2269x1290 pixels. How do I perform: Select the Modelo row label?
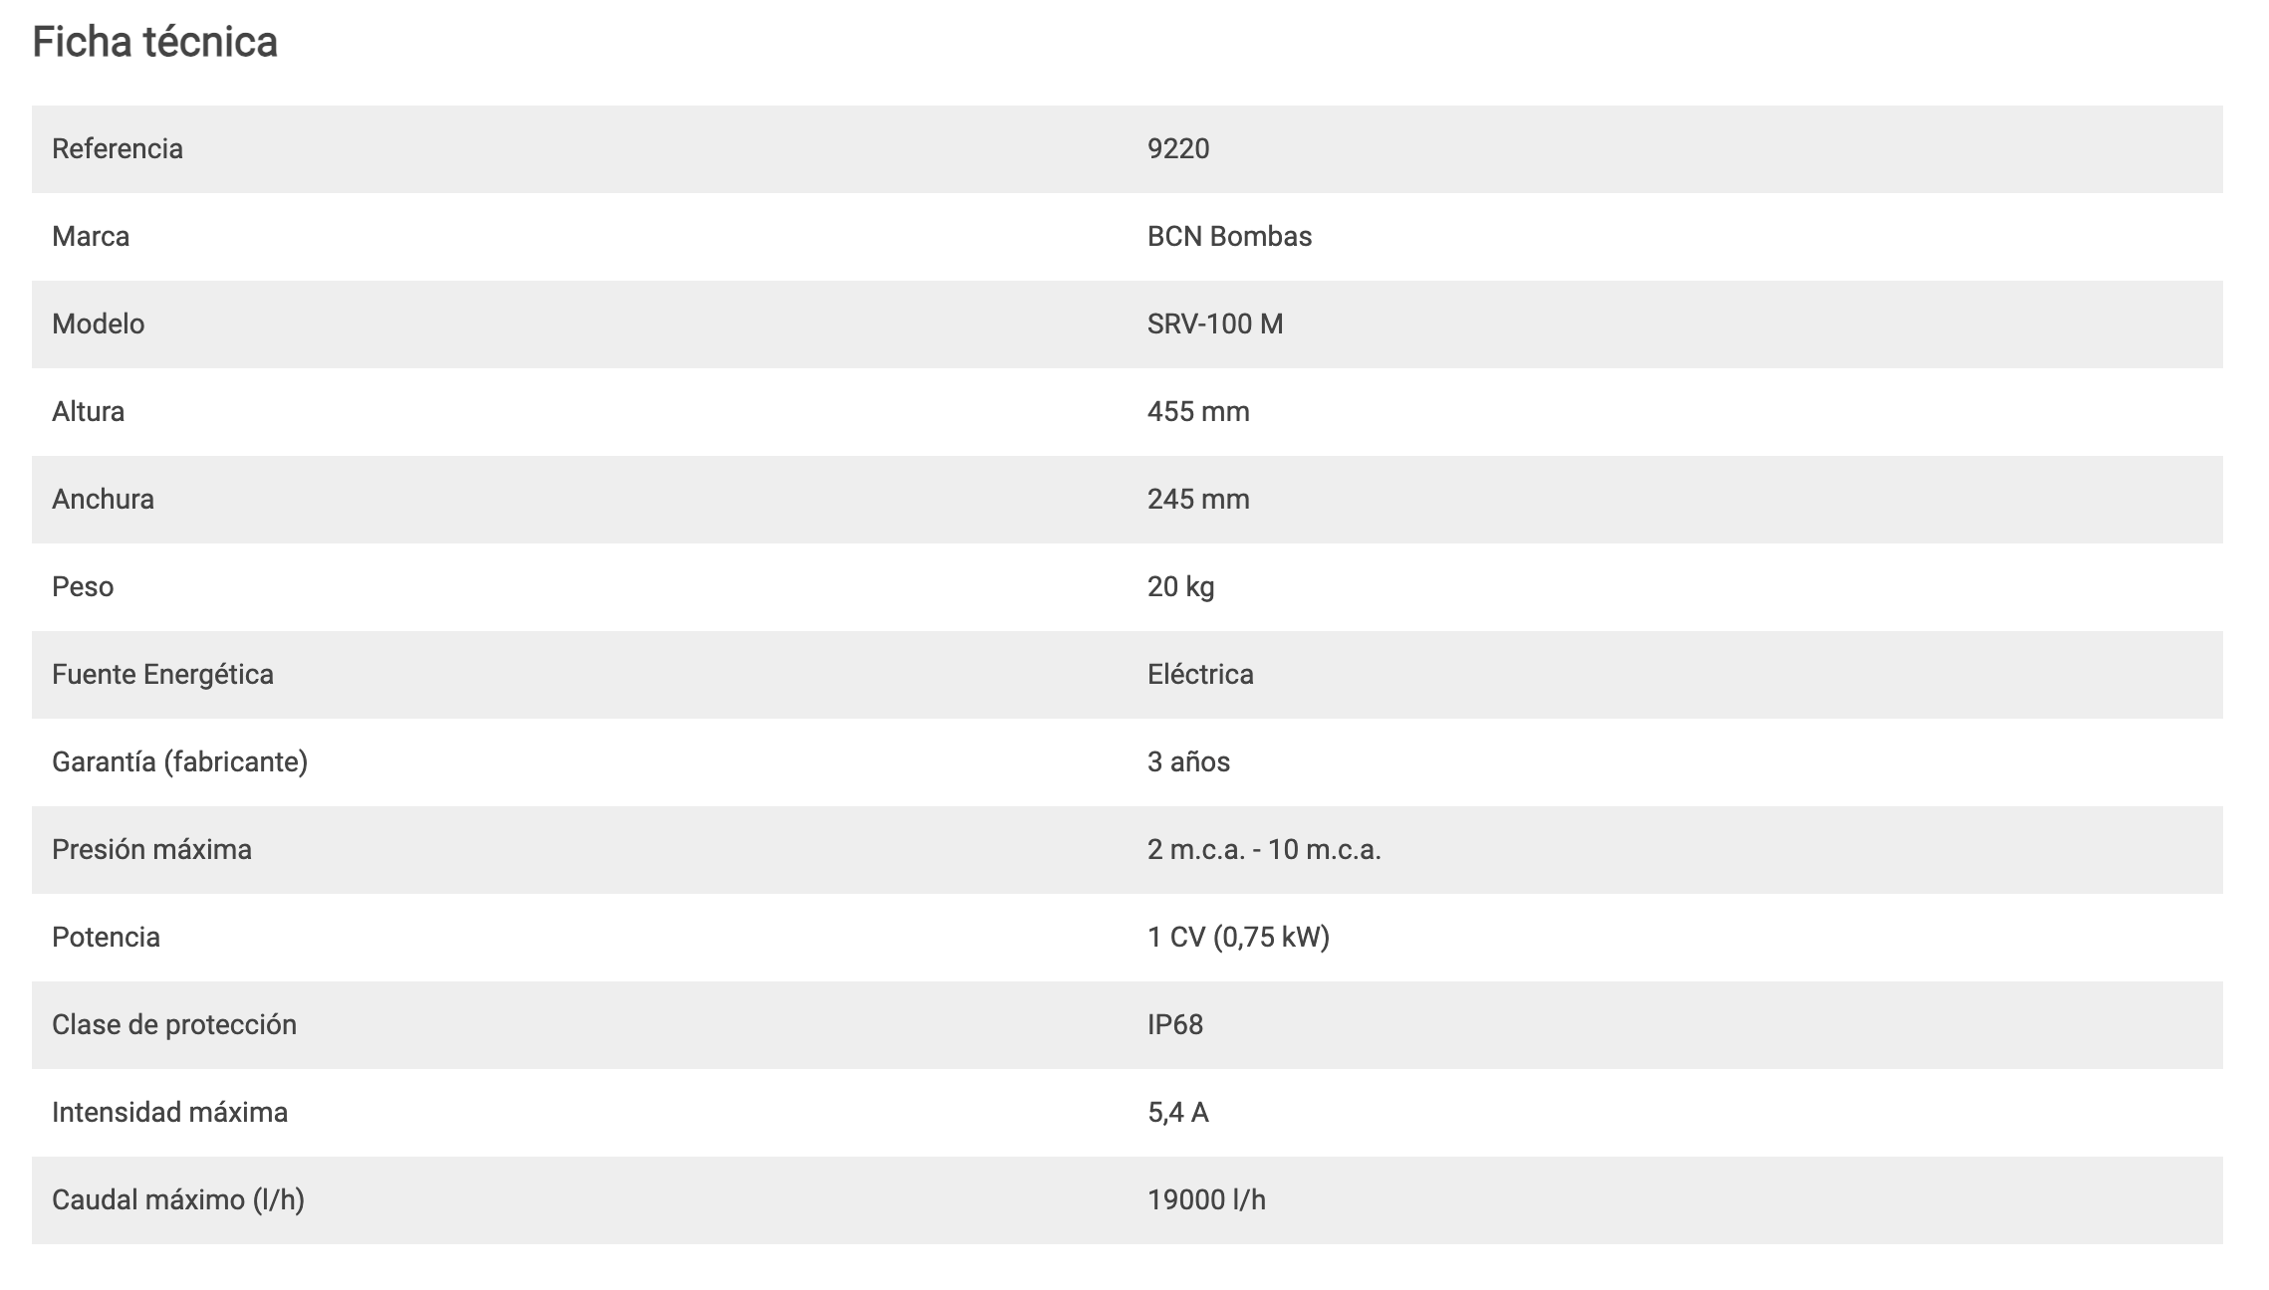pos(99,324)
